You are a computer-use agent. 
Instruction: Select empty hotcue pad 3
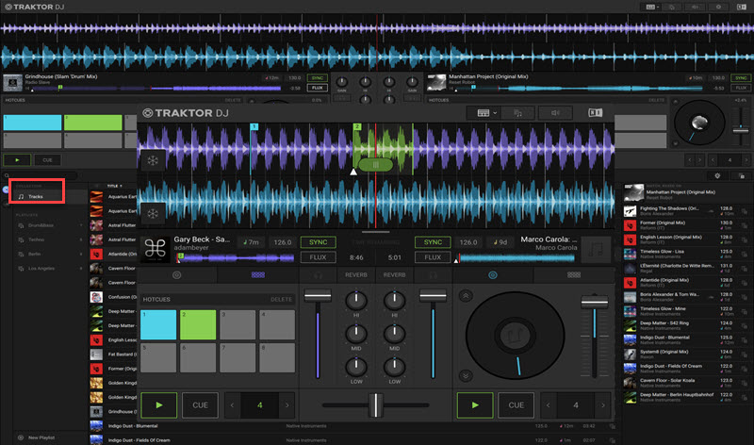(238, 324)
